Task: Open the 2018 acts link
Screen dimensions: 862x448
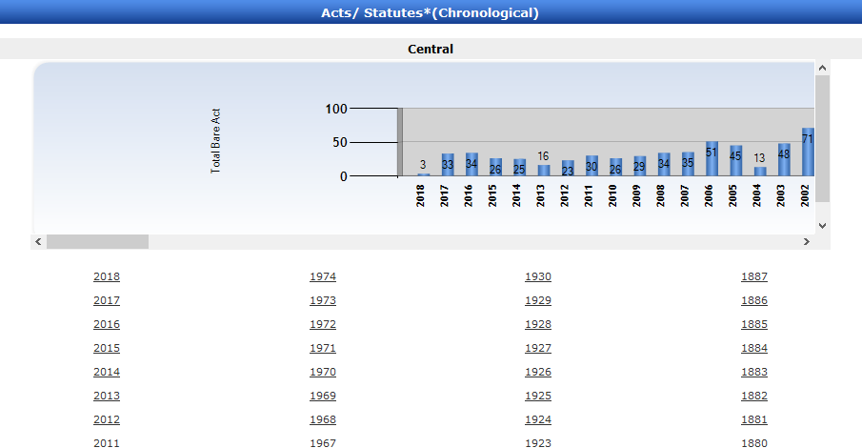Action: [107, 277]
